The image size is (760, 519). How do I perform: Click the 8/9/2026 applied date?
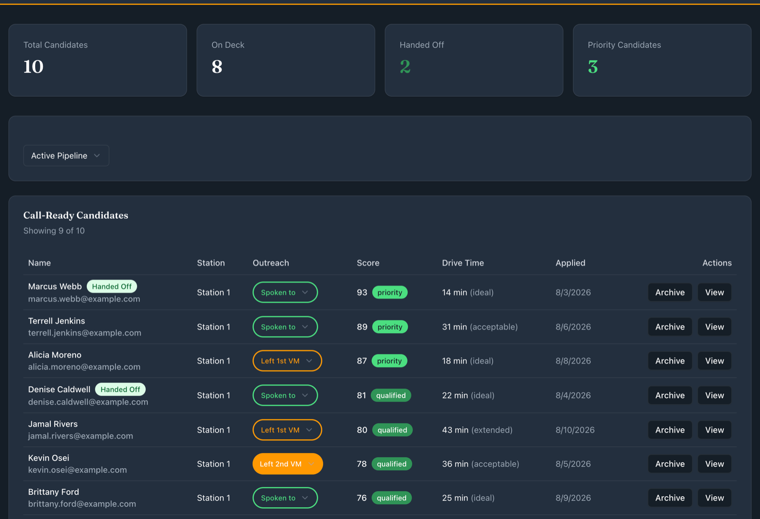click(573, 498)
